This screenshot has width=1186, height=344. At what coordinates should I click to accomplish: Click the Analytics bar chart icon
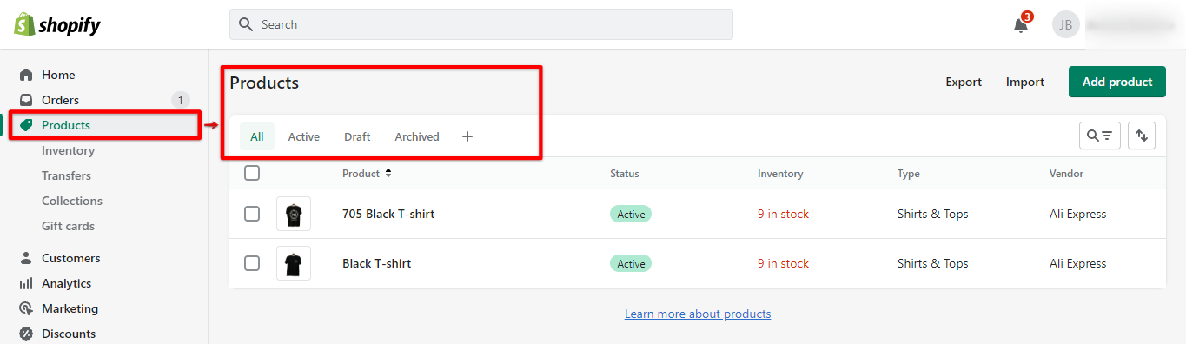(x=26, y=283)
